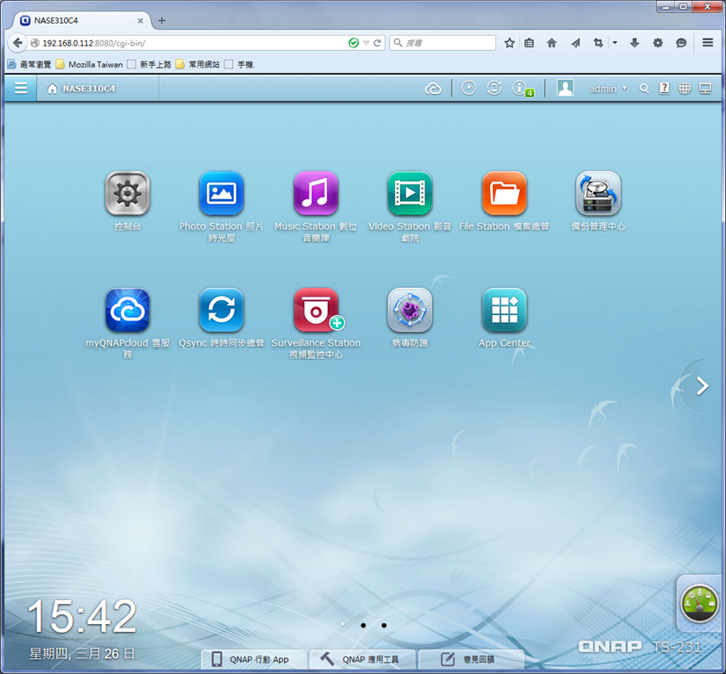Show next desktop page with right chevron
Screen dimensions: 726x674
coord(702,385)
